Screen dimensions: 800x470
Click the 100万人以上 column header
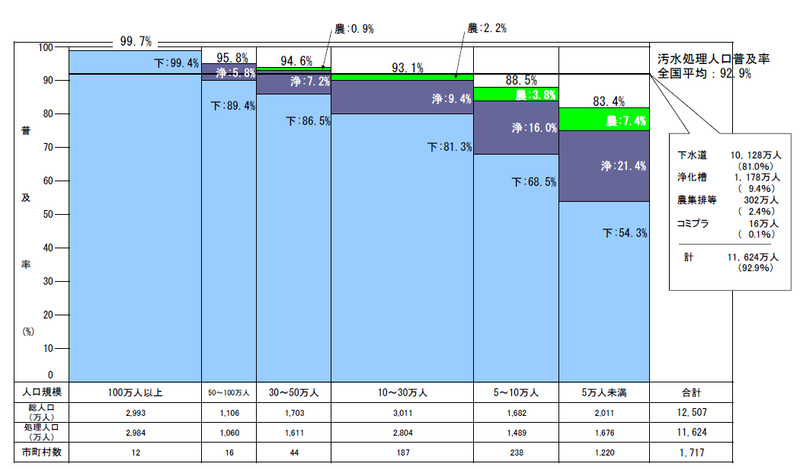point(135,392)
